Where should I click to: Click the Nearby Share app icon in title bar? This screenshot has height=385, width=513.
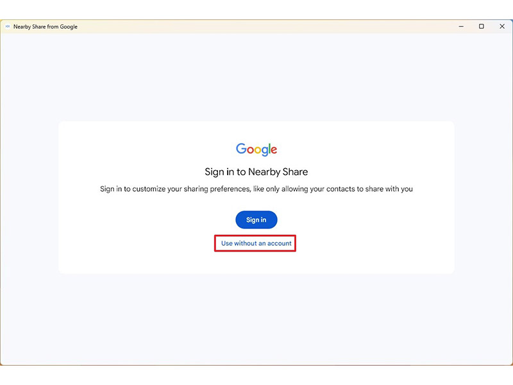click(x=8, y=26)
